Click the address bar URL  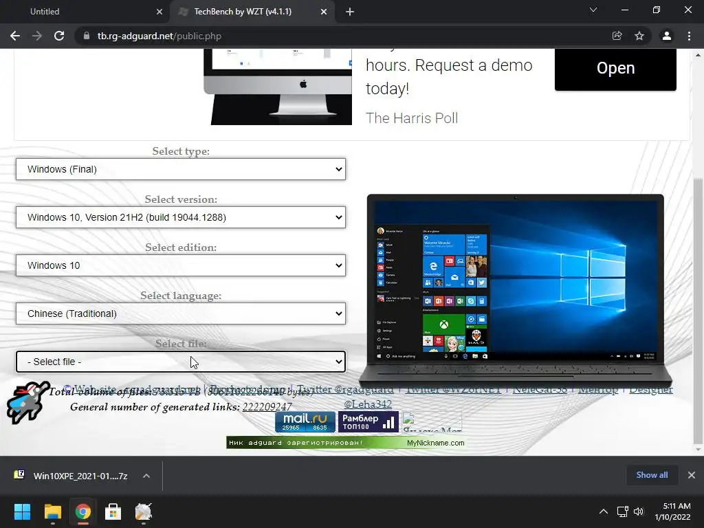tap(159, 36)
